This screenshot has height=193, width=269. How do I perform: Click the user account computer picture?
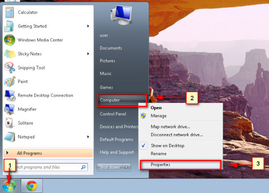pyautogui.click(x=121, y=15)
